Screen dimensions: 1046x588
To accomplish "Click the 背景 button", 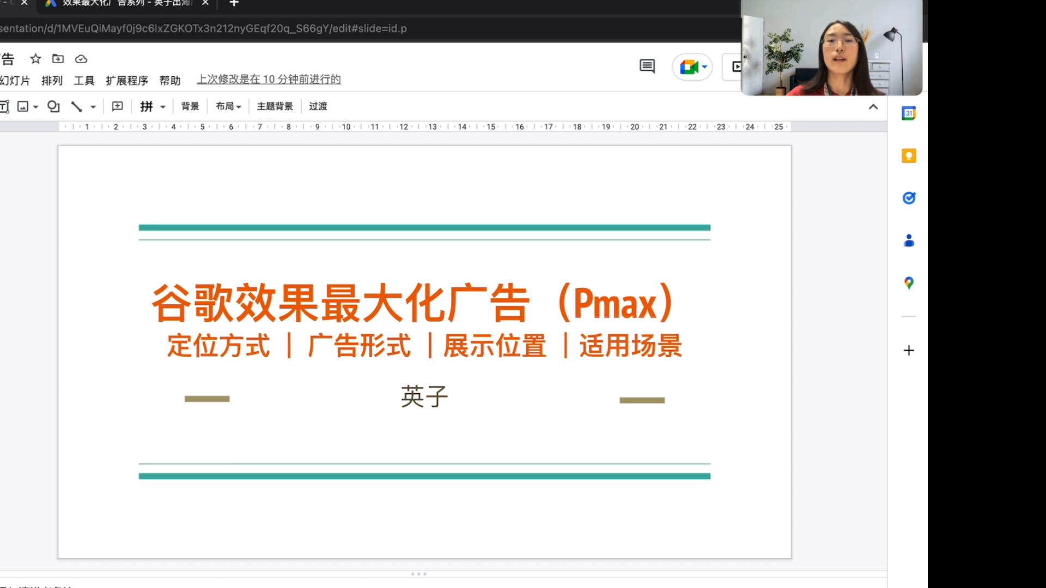I will 190,106.
